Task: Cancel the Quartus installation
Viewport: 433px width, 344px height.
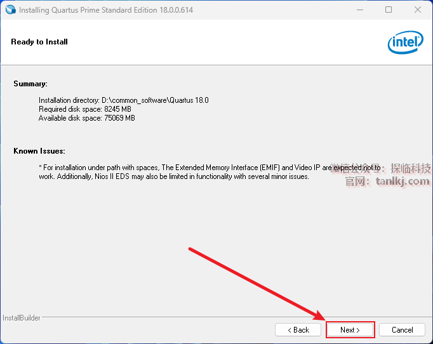Action: (402, 329)
